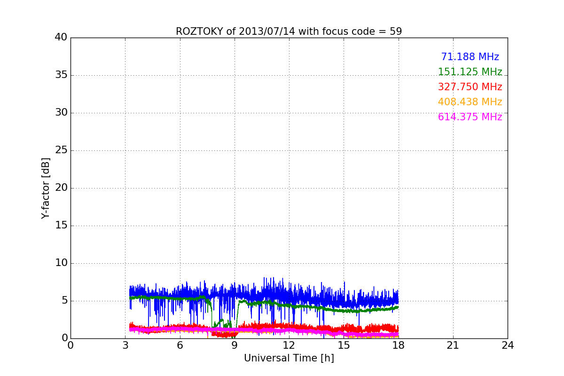Click the Y-factor [dB] axis label
Image resolution: width=564 pixels, height=376 pixels.
click(46, 188)
